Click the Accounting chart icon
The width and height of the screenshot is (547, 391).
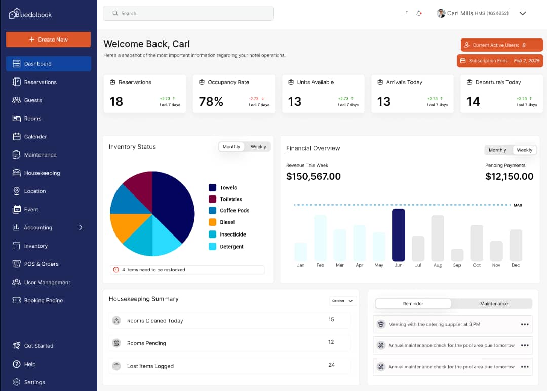(x=16, y=227)
